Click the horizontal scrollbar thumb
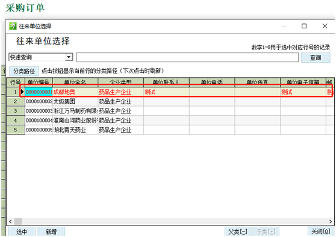The height and width of the screenshot is (237, 336). coord(18,221)
